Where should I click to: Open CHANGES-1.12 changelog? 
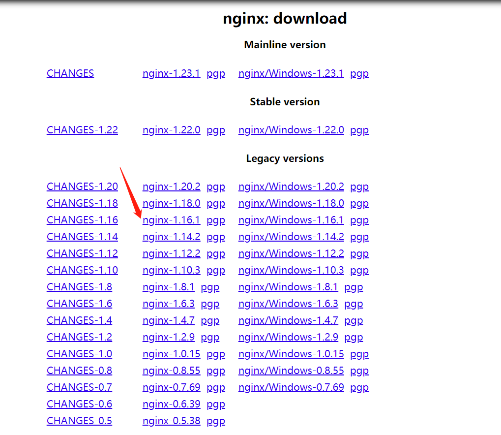(x=82, y=253)
